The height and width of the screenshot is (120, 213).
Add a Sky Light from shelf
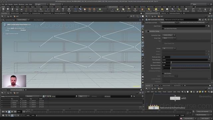(x=162, y=10)
